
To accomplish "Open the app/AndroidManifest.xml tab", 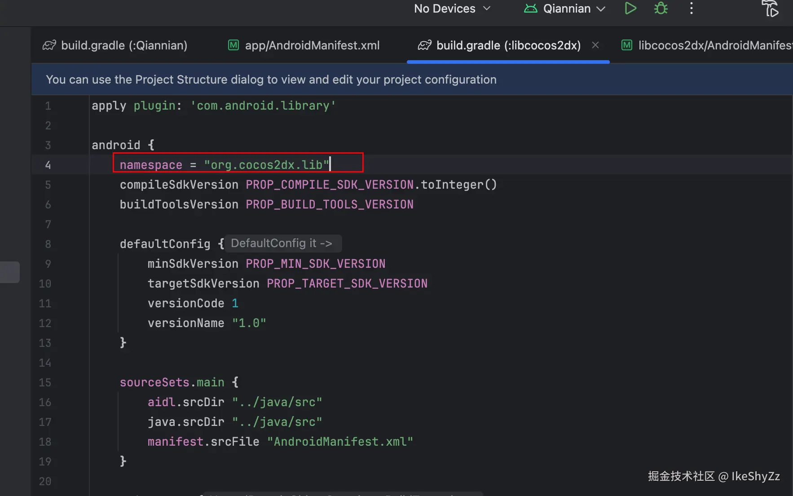I will tap(312, 45).
